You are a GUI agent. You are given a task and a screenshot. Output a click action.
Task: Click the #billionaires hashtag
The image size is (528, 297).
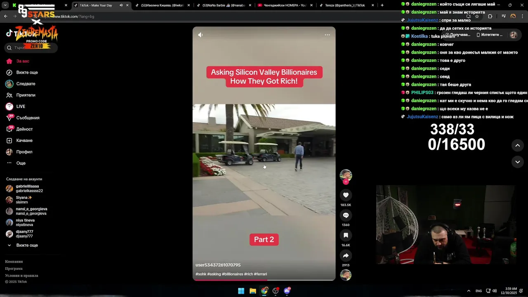[x=233, y=274]
